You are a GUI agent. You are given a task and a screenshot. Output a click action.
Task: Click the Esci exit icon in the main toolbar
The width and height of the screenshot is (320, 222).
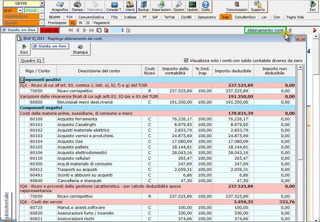click(x=312, y=7)
